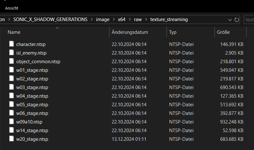Select the w06_stage.ntsp file name
Screen dimensions: 254x150
tap(32, 113)
